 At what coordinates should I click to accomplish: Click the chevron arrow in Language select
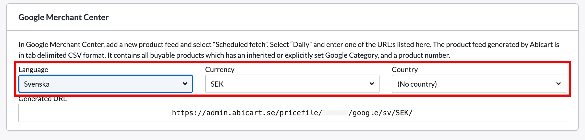click(x=185, y=84)
